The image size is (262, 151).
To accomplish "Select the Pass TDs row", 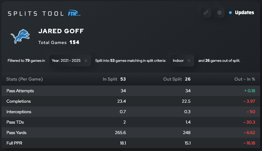I will point(15,122).
